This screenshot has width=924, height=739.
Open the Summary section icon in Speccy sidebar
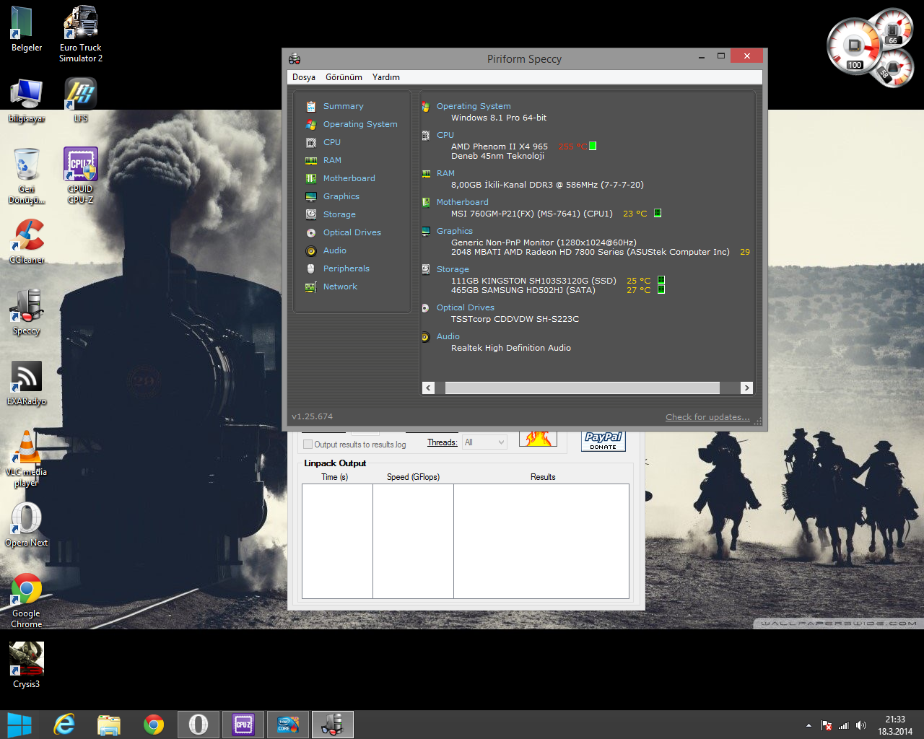(311, 106)
